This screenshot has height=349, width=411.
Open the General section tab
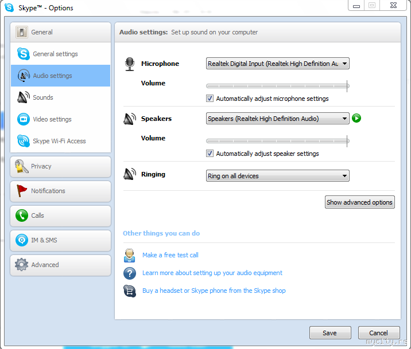(60, 32)
